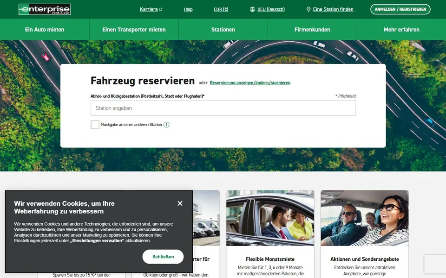Open the Eine Station finden link
Viewport: 446px width, 278px height.
[x=333, y=9]
